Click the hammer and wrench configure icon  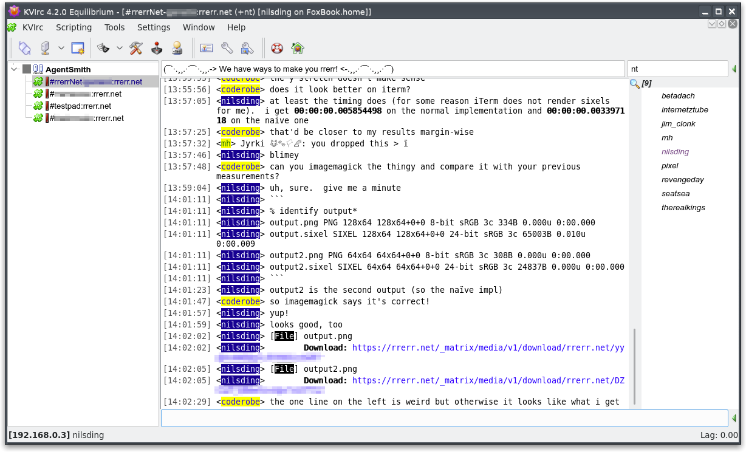tap(136, 48)
